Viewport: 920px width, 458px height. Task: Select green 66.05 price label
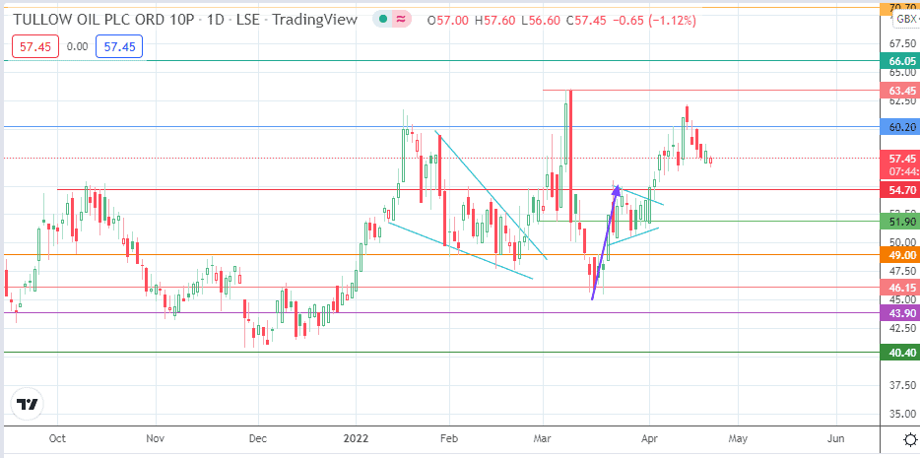click(900, 61)
